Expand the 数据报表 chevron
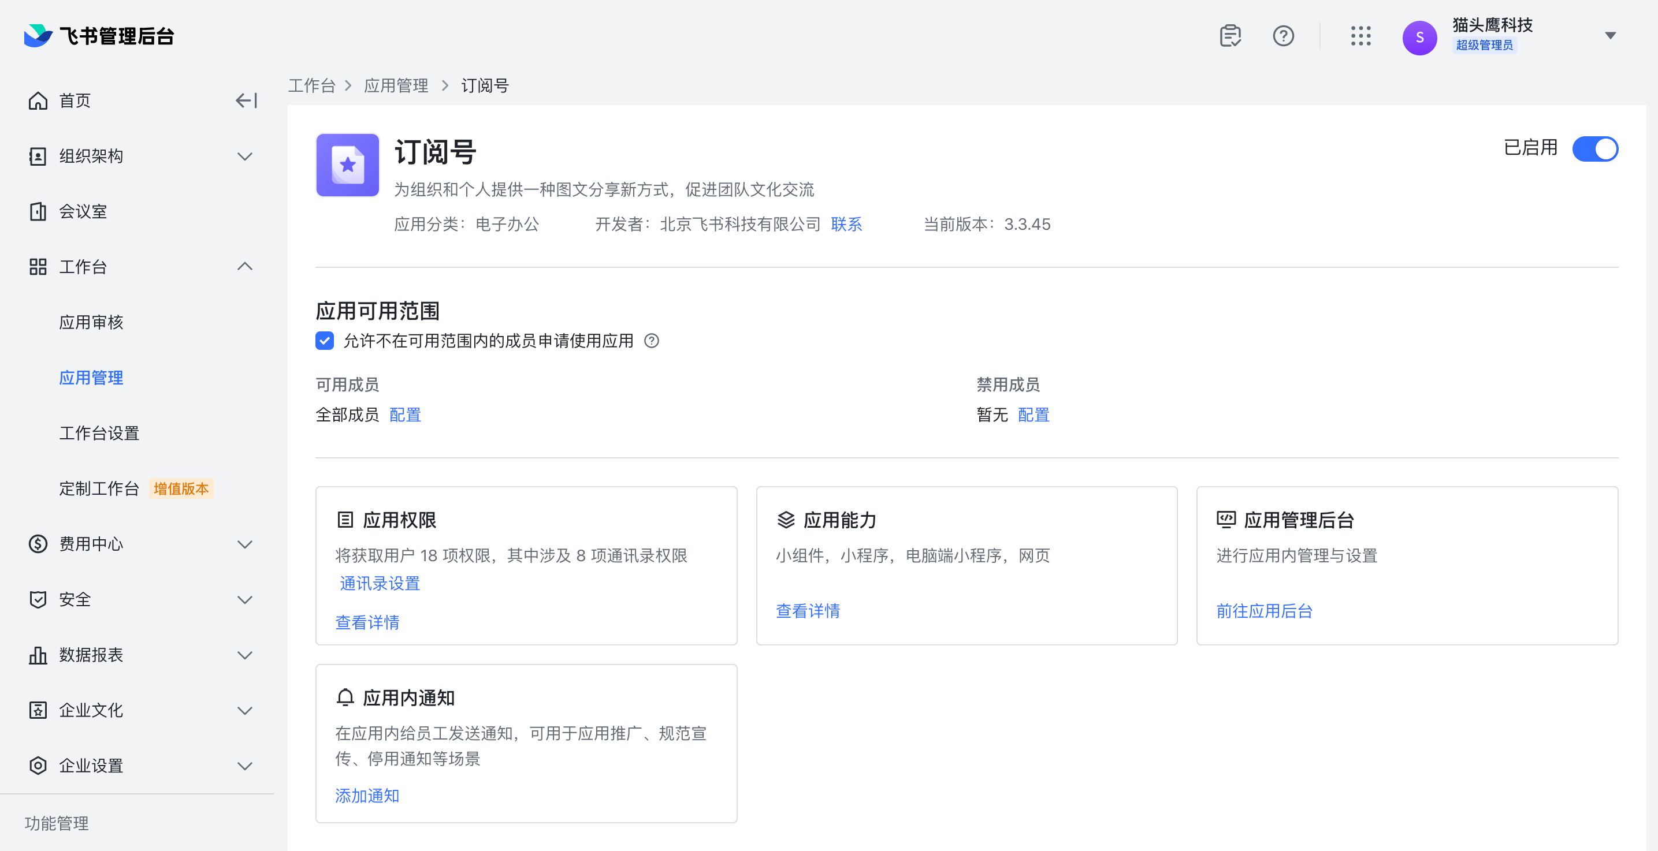Viewport: 1658px width, 851px height. coord(244,654)
